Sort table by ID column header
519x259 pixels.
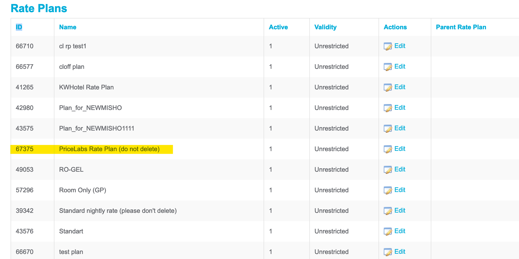pos(19,27)
